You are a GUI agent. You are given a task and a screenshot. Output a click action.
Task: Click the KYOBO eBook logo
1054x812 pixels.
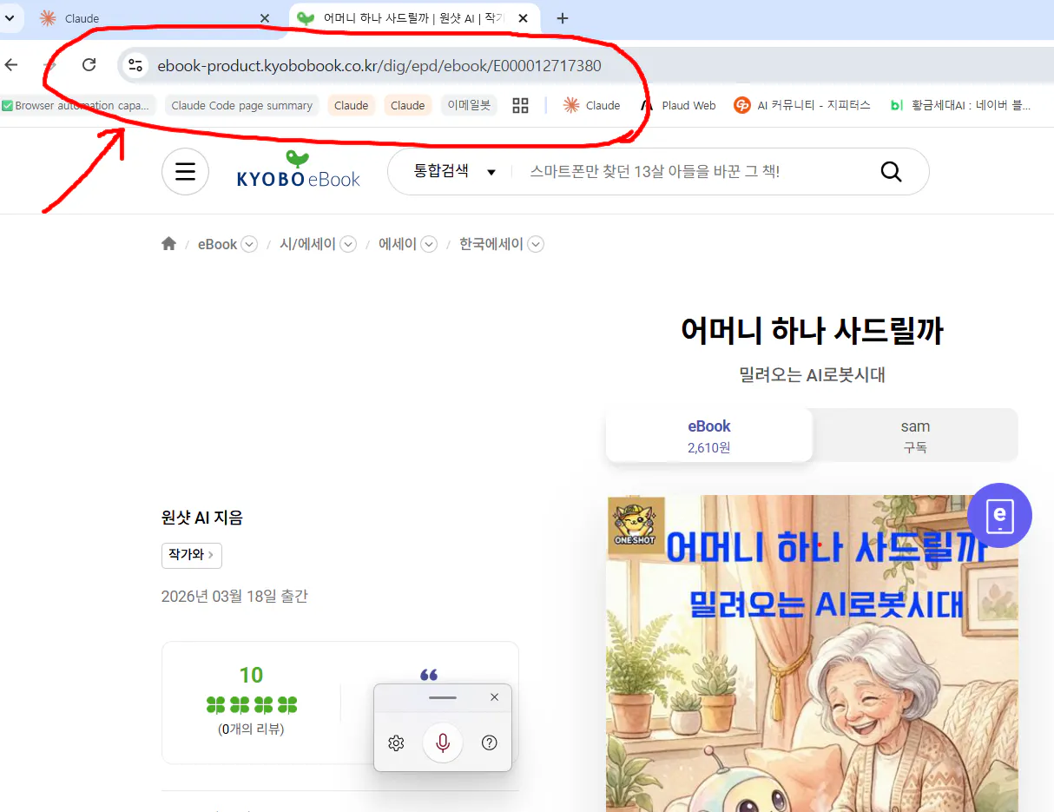[x=298, y=171]
